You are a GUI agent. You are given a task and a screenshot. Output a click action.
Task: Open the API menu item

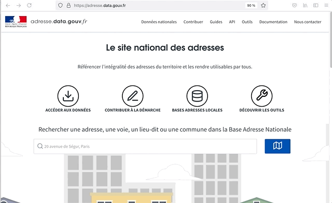232,22
